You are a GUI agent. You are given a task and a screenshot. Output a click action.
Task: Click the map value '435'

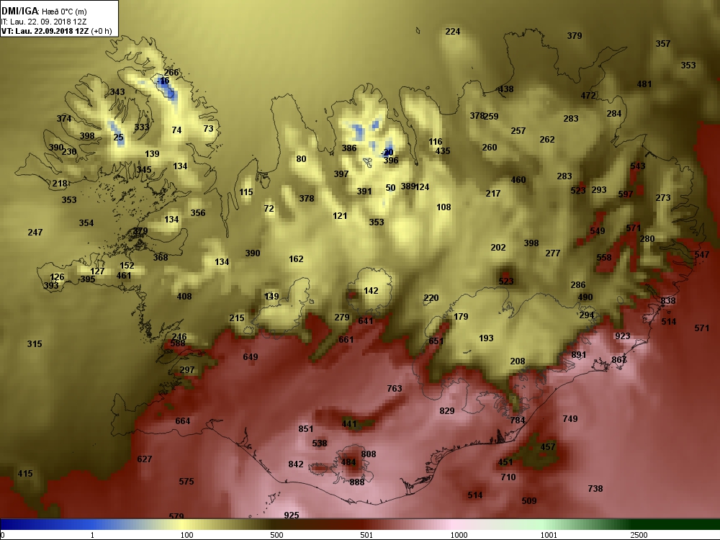point(443,150)
